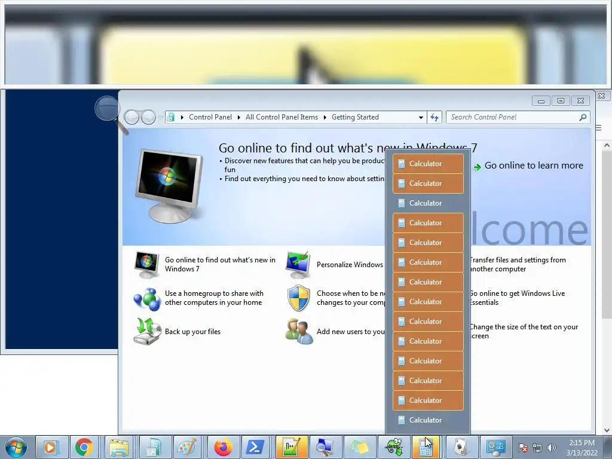Image resolution: width=612 pixels, height=459 pixels.
Task: Open Go online to get Windows Live Essentials
Action: click(518, 298)
